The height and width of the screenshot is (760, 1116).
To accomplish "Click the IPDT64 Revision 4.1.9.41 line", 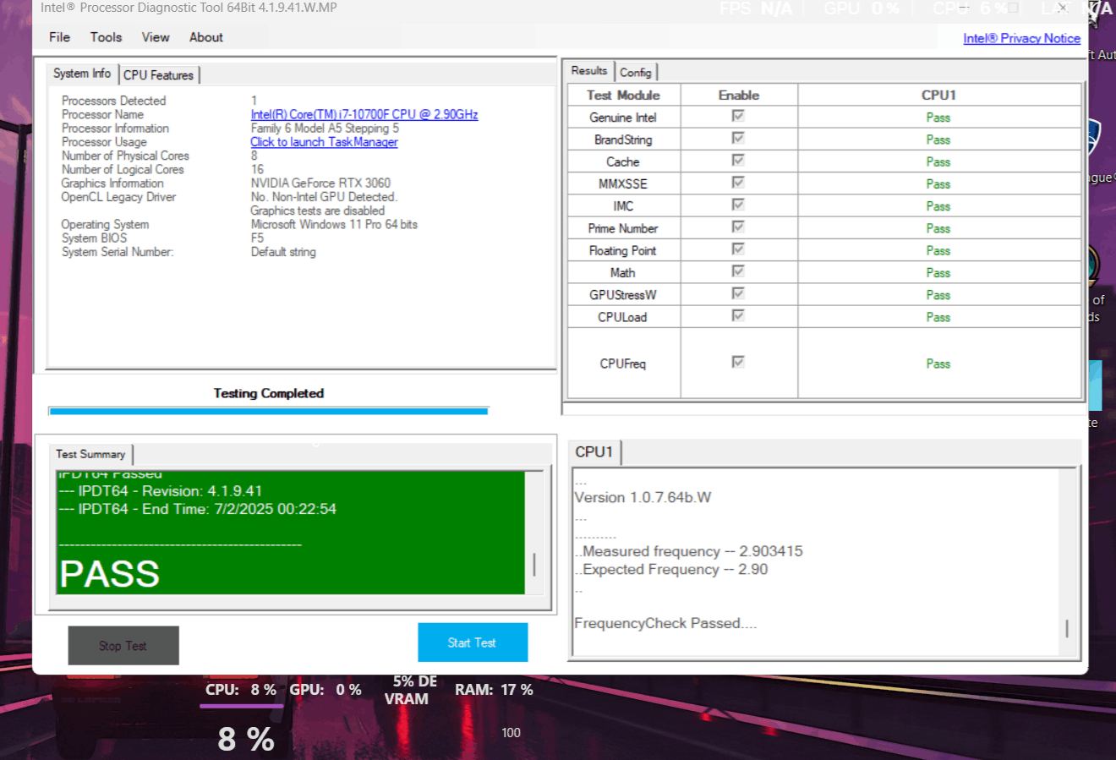I will point(161,491).
